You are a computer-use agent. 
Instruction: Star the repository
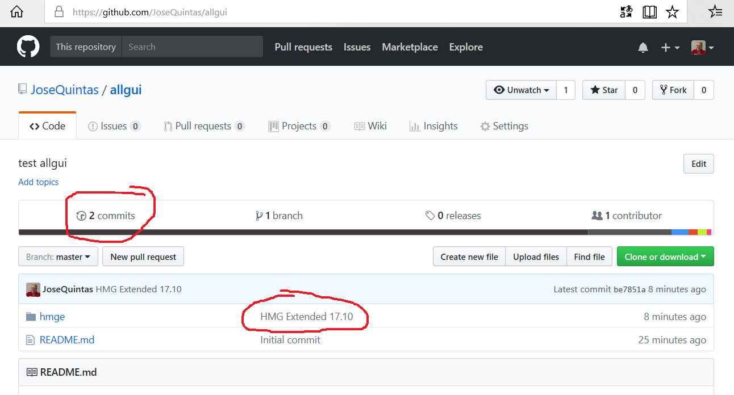pos(604,90)
